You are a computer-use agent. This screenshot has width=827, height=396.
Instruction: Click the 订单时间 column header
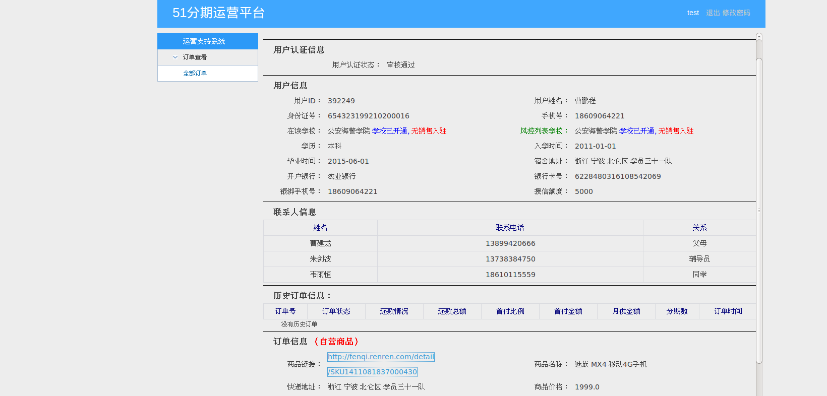[x=728, y=311]
